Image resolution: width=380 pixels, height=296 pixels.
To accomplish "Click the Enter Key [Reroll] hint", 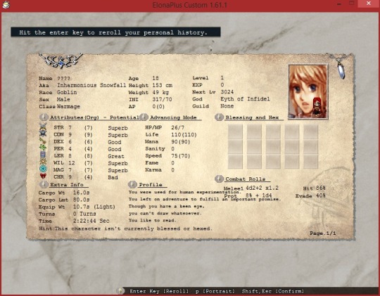I will click(x=159, y=291).
